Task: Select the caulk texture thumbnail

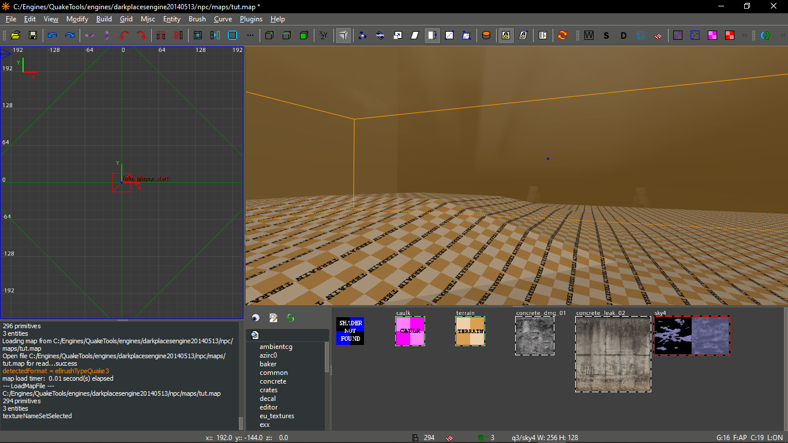Action: (x=410, y=330)
